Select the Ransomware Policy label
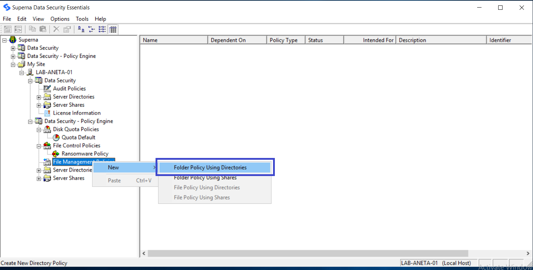Screen dimensions: 533x270 point(85,154)
